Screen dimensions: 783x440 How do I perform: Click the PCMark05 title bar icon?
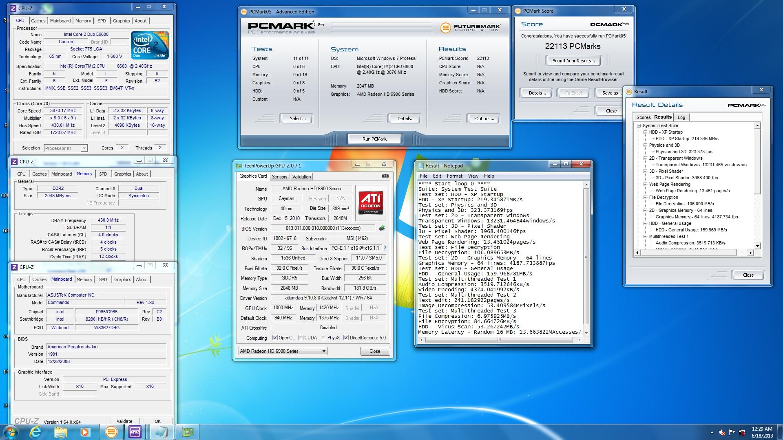[x=244, y=11]
